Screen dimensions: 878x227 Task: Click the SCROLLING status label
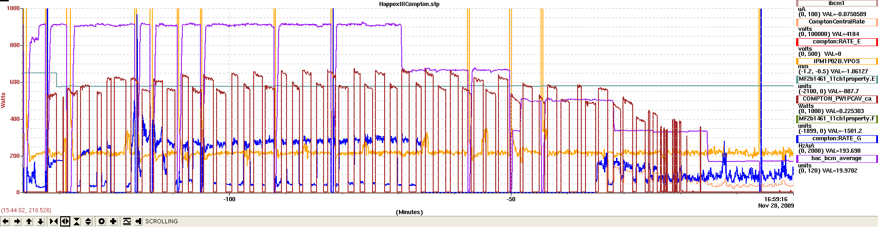point(162,221)
